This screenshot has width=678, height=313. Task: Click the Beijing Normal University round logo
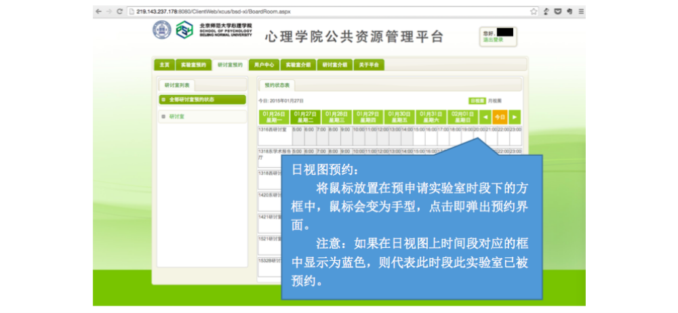coord(162,30)
